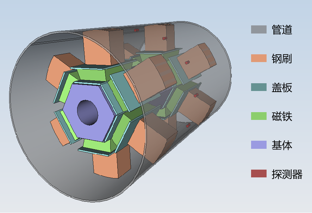Click the dark red 探测器 legend swatch
312x213 pixels.
(259, 174)
